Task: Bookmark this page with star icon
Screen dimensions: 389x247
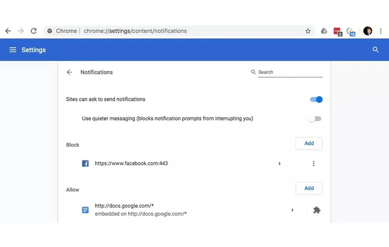Action: coord(308,31)
